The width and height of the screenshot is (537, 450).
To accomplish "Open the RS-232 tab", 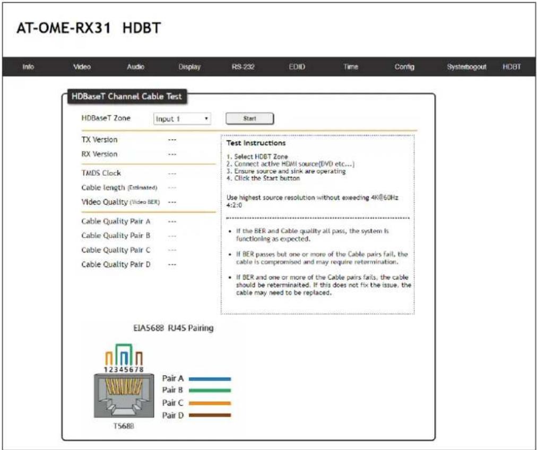I will pos(243,67).
